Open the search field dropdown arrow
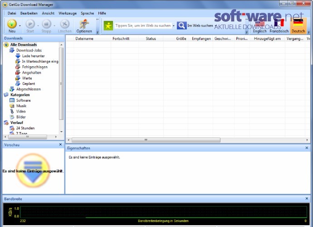This screenshot has width=313, height=227. (x=173, y=26)
